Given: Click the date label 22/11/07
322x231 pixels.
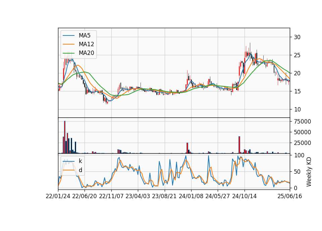Looking at the screenshot, I should (x=111, y=197).
